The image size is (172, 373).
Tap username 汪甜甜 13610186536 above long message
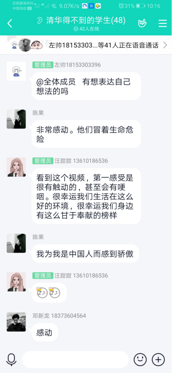coord(81,161)
